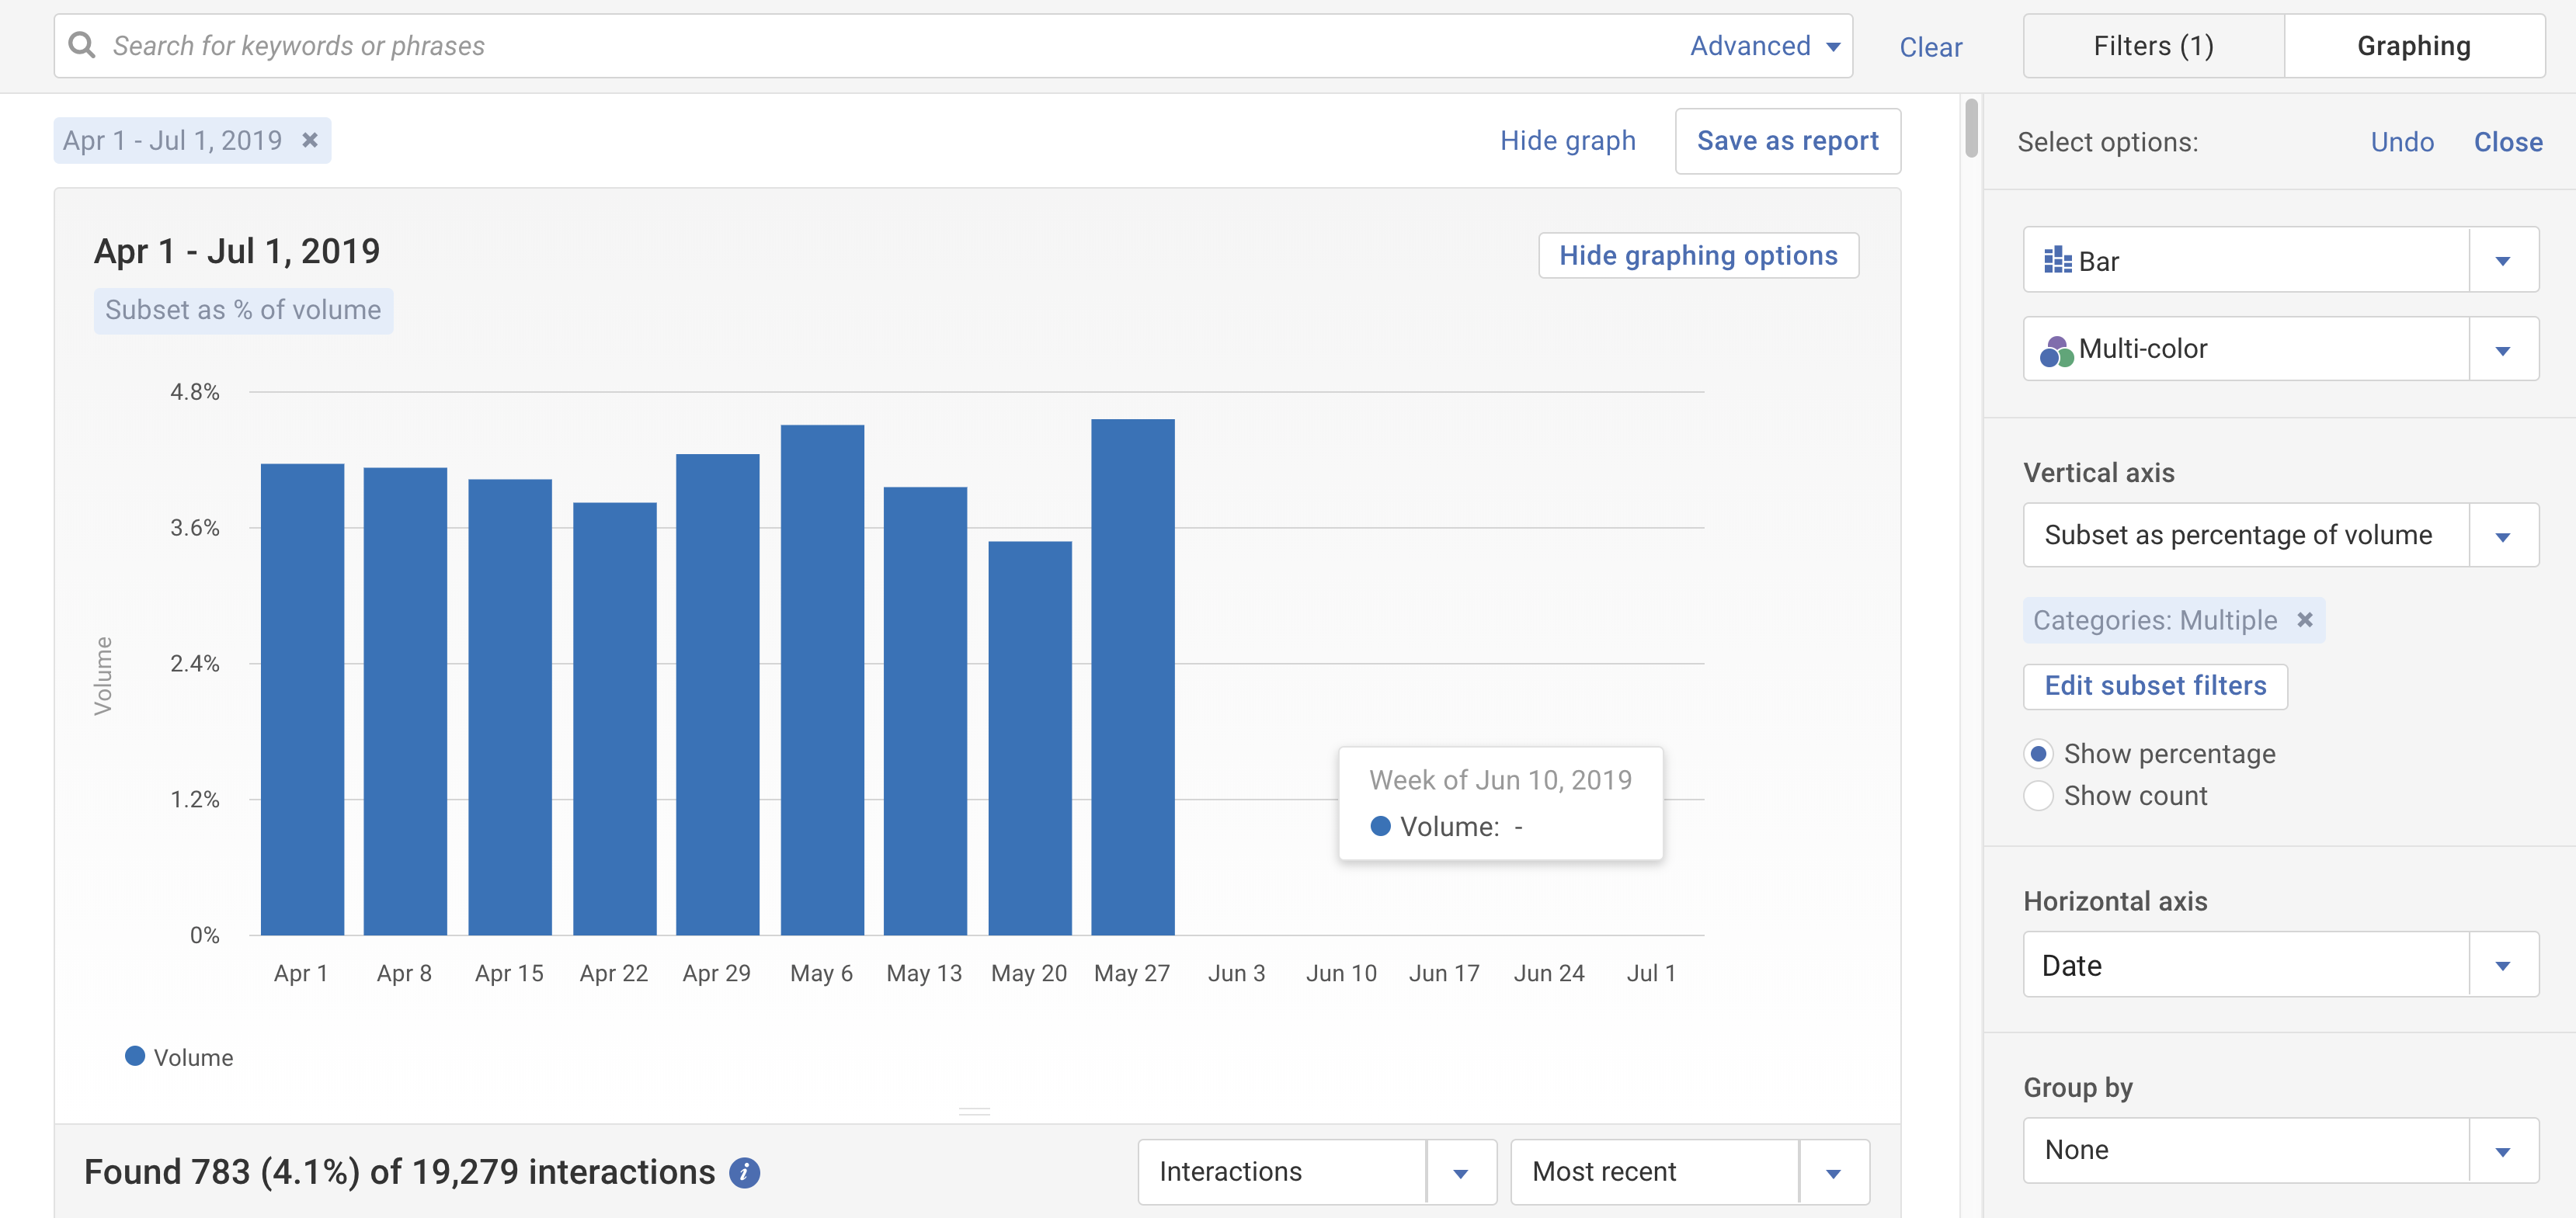Click the search magnifier icon
The image size is (2576, 1218).
point(82,45)
